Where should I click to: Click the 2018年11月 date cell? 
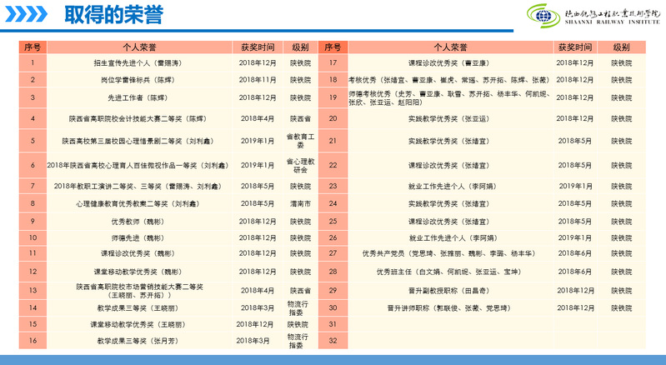tap(258, 80)
